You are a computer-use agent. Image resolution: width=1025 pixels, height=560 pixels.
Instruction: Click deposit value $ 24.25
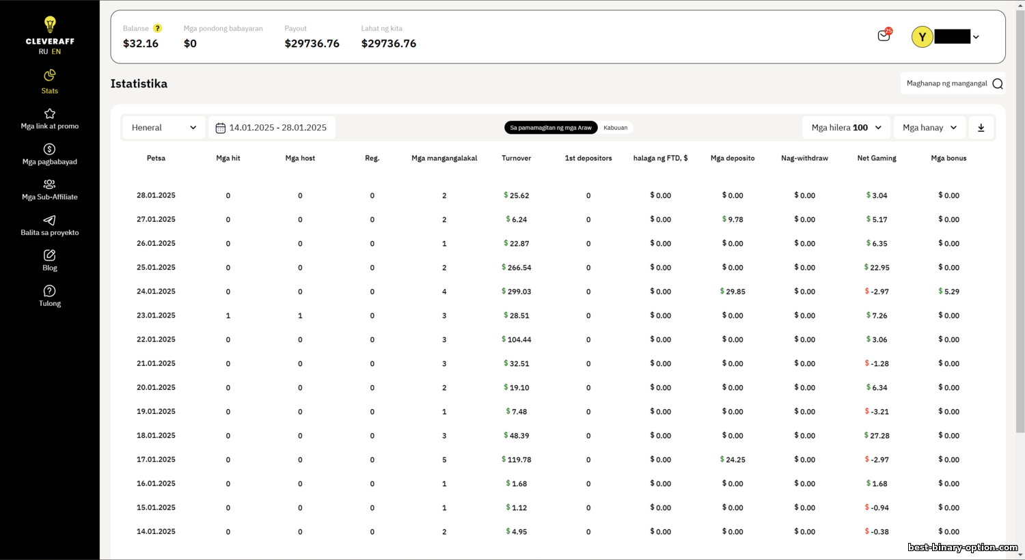click(x=733, y=460)
